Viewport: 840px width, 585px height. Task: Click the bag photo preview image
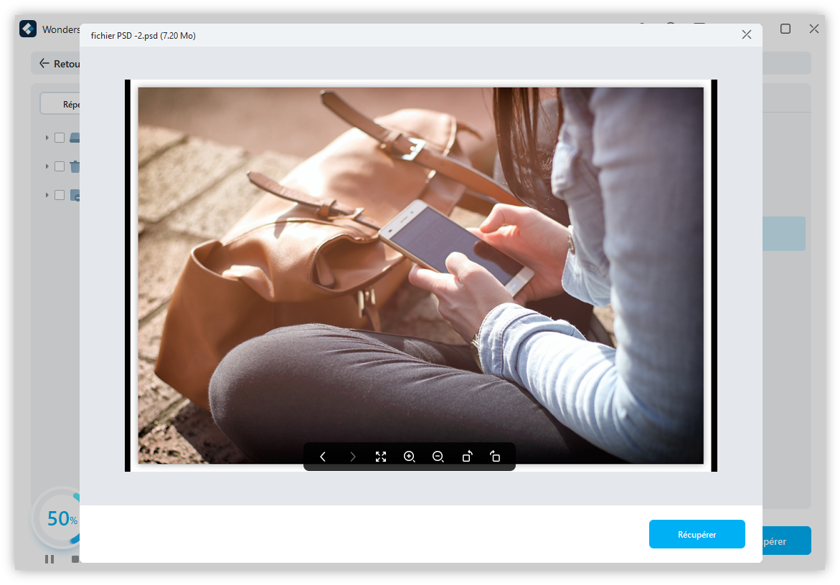coord(420,275)
